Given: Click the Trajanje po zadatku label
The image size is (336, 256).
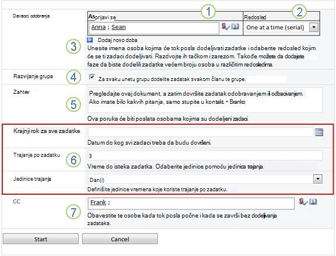Looking at the screenshot, I should [x=37, y=155].
